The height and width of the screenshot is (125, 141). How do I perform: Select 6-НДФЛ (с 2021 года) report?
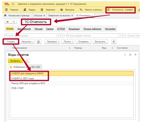72,78
